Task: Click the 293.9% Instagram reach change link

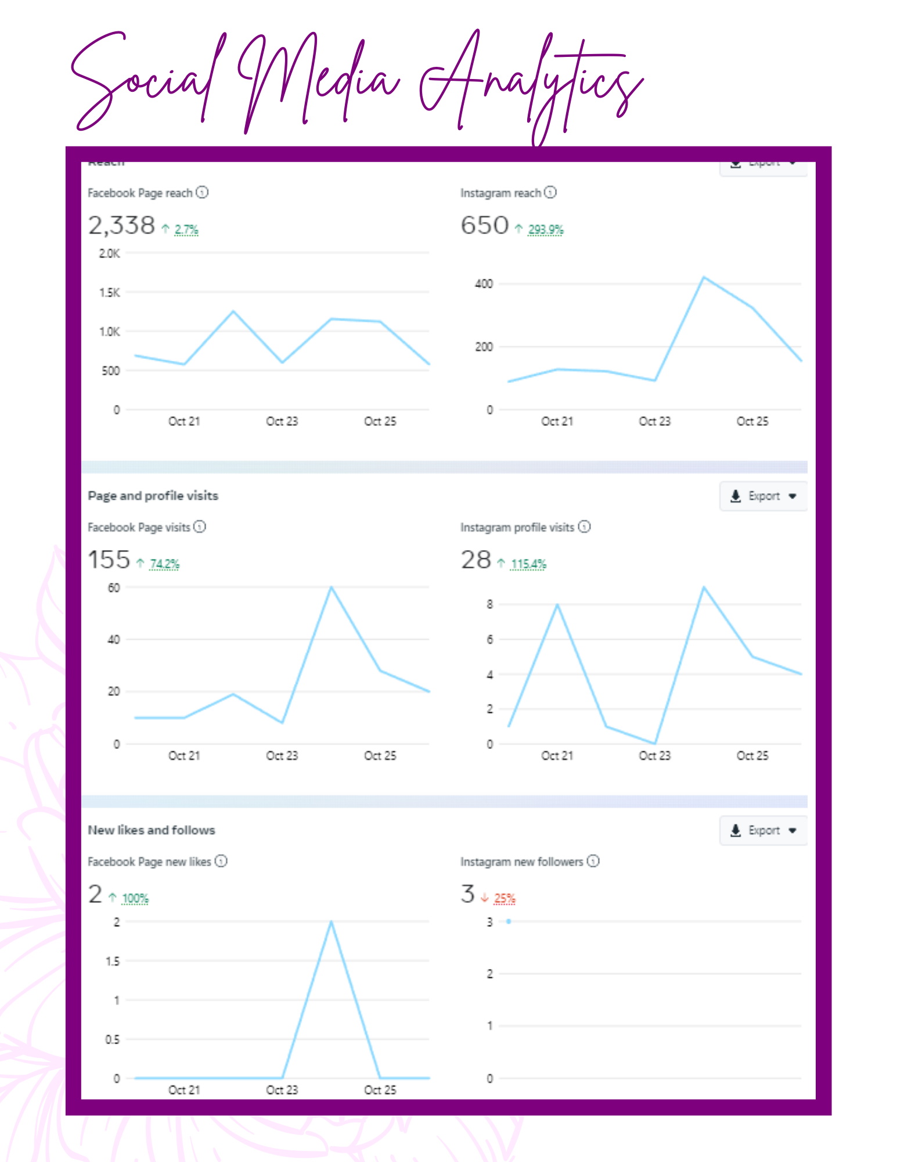Action: [545, 229]
